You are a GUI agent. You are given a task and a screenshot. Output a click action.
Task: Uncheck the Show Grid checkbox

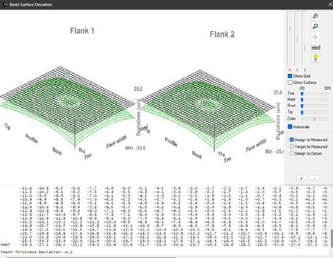[290, 76]
